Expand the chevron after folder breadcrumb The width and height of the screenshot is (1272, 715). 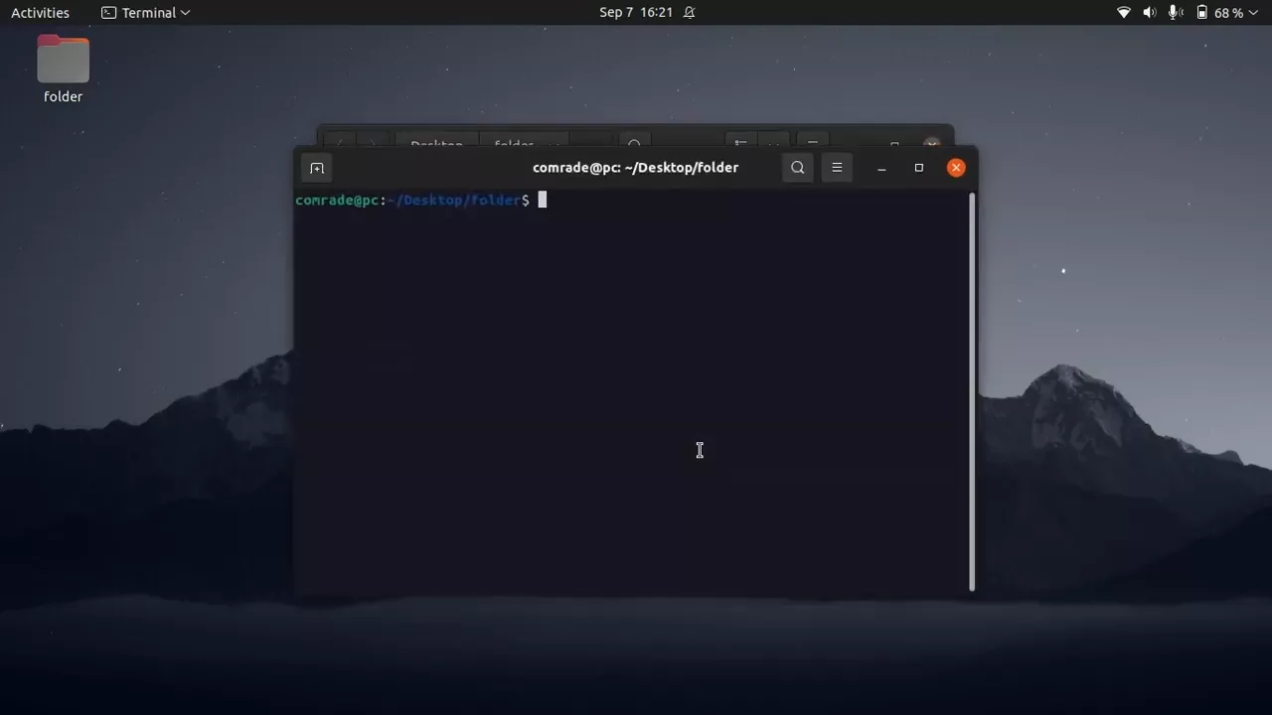click(x=556, y=145)
